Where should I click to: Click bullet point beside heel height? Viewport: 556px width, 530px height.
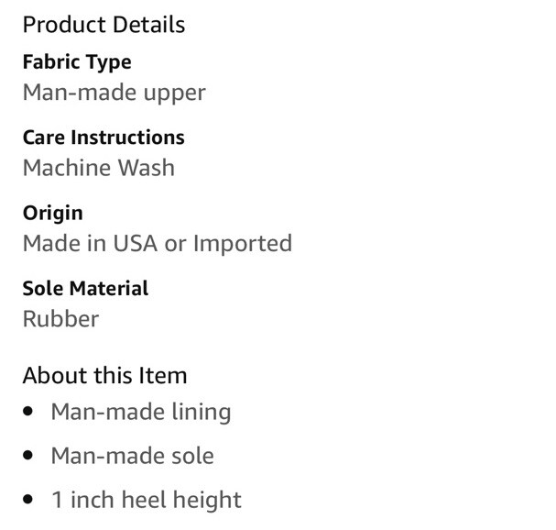27,499
